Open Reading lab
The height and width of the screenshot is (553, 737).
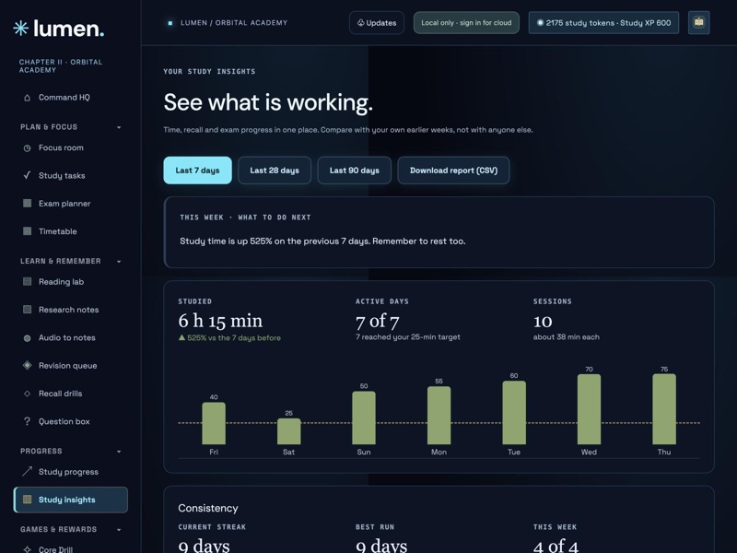71,282
